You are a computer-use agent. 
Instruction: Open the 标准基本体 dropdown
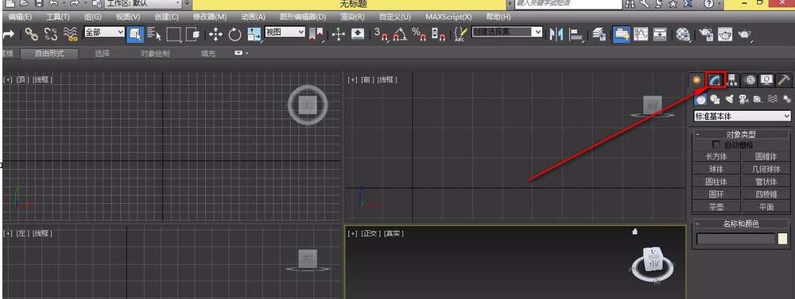(x=743, y=117)
